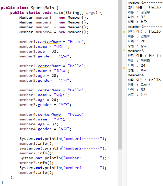Click console output line '이름 : 김철수'
The width and height of the screenshot is (163, 186).
(139, 12)
